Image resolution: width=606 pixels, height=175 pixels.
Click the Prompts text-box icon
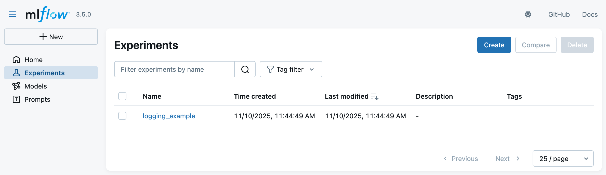coord(16,99)
